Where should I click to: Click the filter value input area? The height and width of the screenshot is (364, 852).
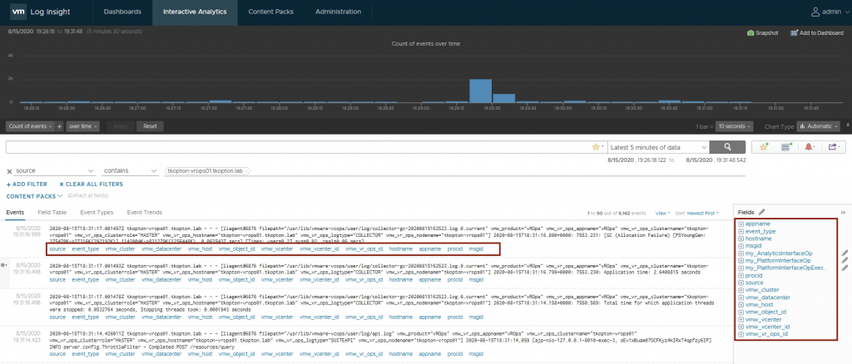453,171
